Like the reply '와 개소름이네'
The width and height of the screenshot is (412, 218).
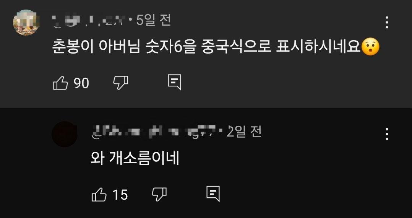coord(99,195)
